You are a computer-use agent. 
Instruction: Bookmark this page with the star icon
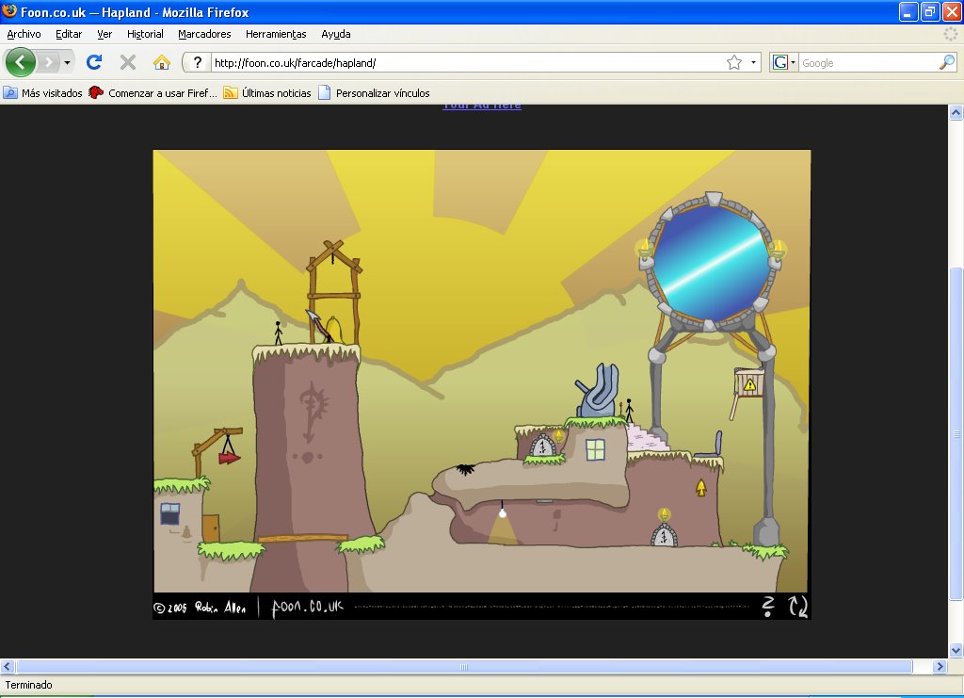734,63
